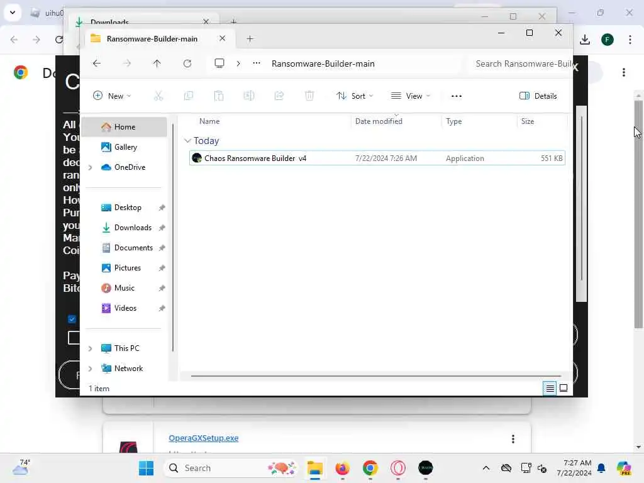Open the New item dropdown
Screen dimensions: 644x483
(112, 96)
